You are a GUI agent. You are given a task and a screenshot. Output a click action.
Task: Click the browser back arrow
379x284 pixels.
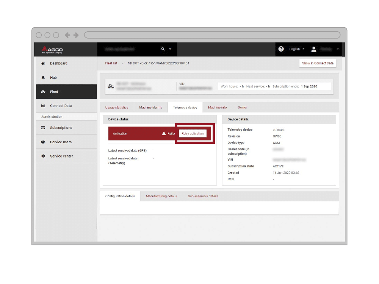[68, 35]
